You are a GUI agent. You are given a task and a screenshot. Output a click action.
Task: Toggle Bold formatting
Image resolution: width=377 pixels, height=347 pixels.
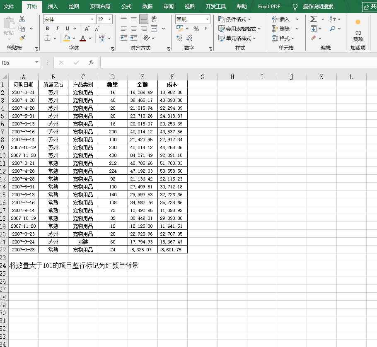pos(47,29)
